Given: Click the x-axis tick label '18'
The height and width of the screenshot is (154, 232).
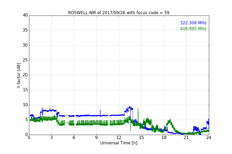Looking at the screenshot, I should pyautogui.click(x=164, y=138).
